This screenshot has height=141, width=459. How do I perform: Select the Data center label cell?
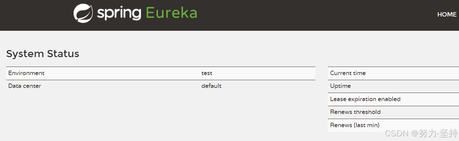coord(25,86)
